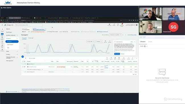Click the account avatar in Google Ads header
The image size is (185, 104).
(137, 25)
